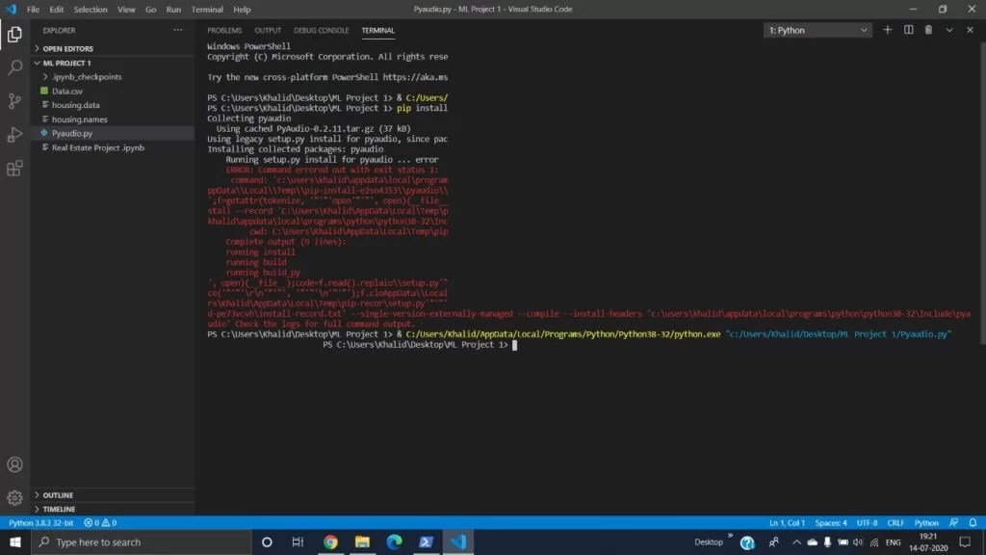Open the Run and Debug panel

coord(13,134)
